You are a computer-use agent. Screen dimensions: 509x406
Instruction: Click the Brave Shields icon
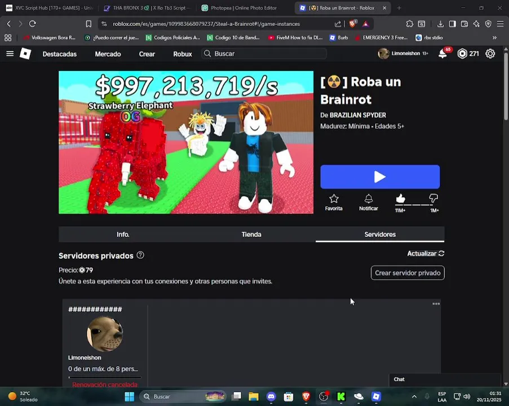(x=352, y=23)
